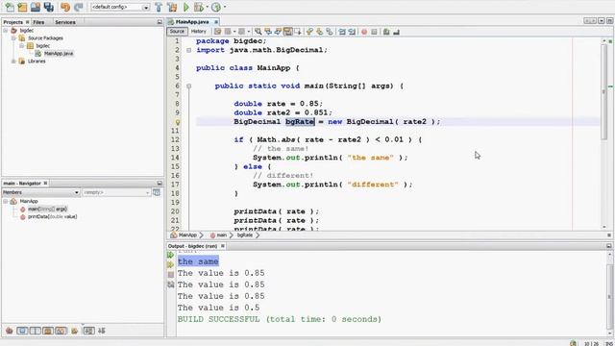The image size is (615, 346).
Task: Stop the running process in Output
Action: pyautogui.click(x=171, y=275)
